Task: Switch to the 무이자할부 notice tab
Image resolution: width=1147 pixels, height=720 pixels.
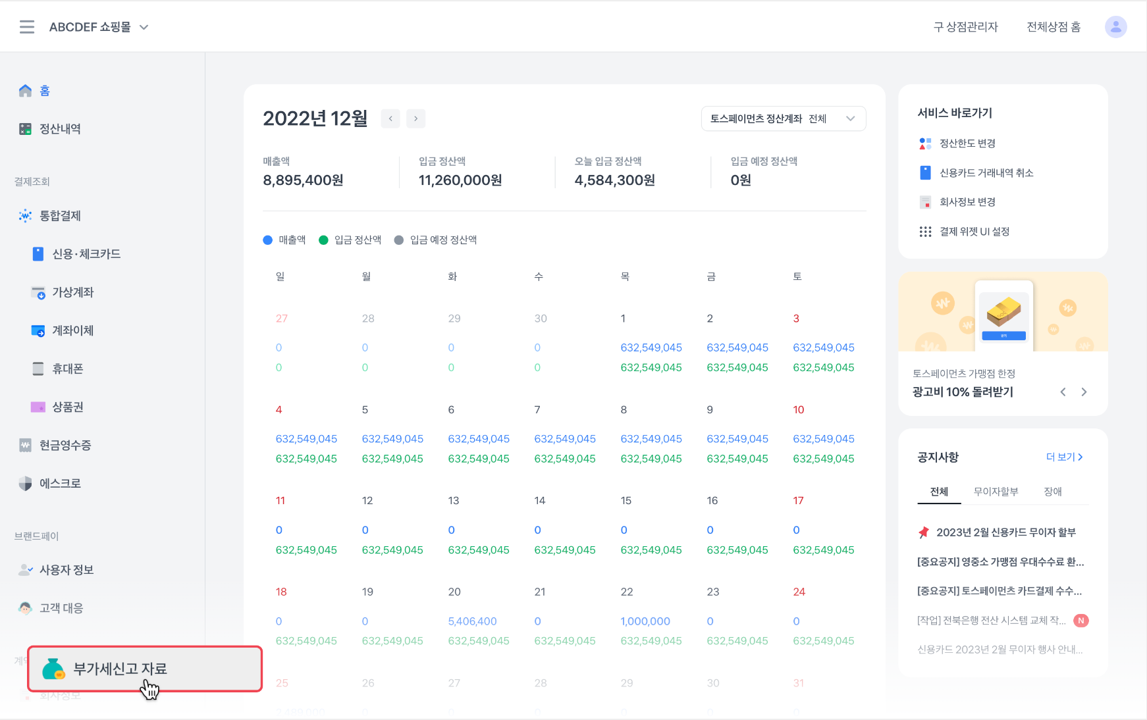Action: coord(996,492)
